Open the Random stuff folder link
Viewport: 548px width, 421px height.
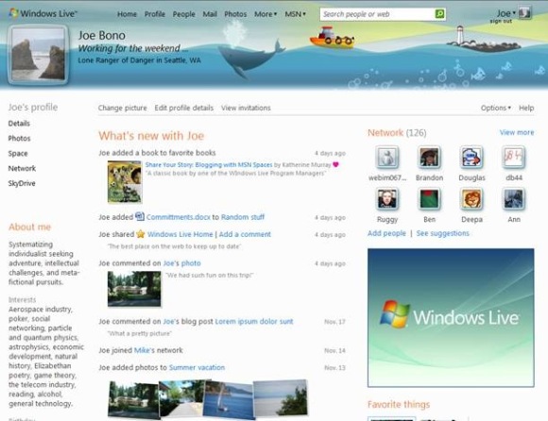pos(243,217)
